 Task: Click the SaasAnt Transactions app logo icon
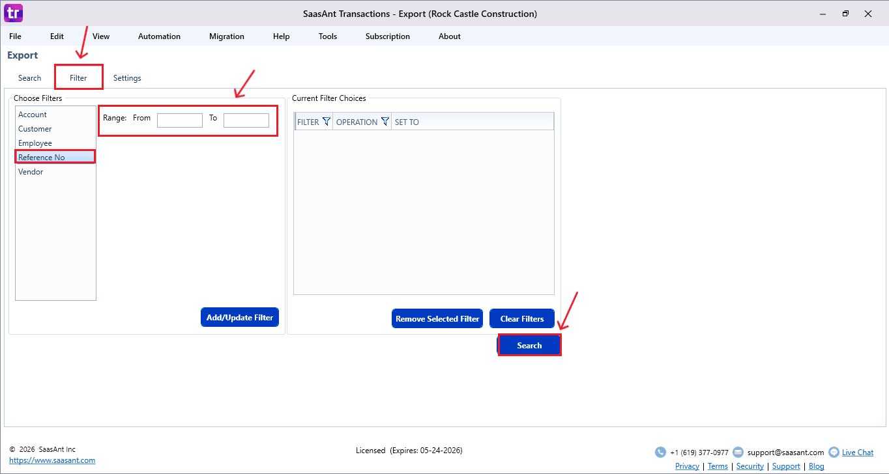[13, 12]
